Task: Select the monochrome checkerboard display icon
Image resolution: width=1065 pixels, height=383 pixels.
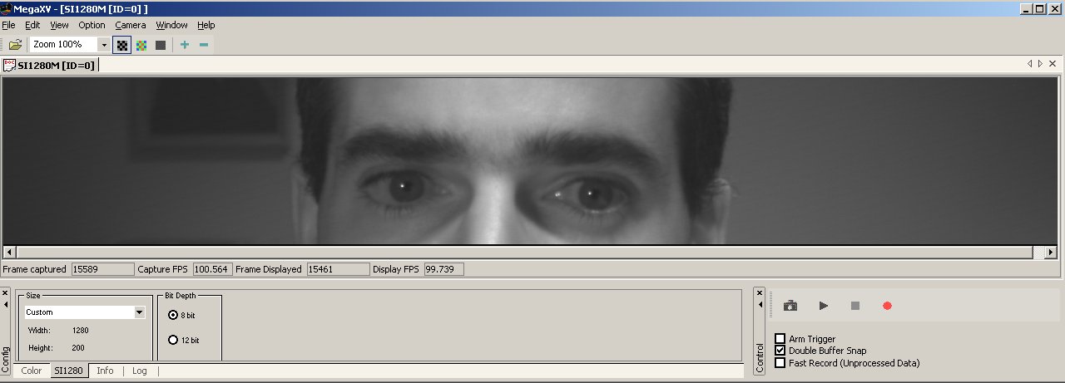Action: pyautogui.click(x=122, y=45)
